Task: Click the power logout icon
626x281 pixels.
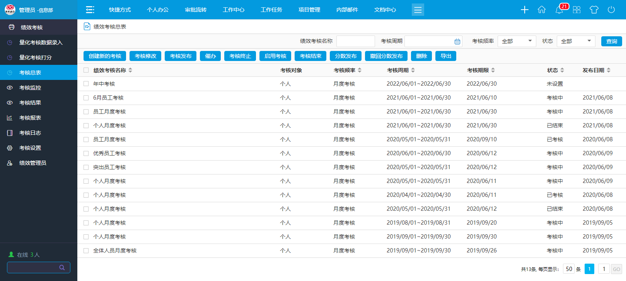Action: (611, 10)
